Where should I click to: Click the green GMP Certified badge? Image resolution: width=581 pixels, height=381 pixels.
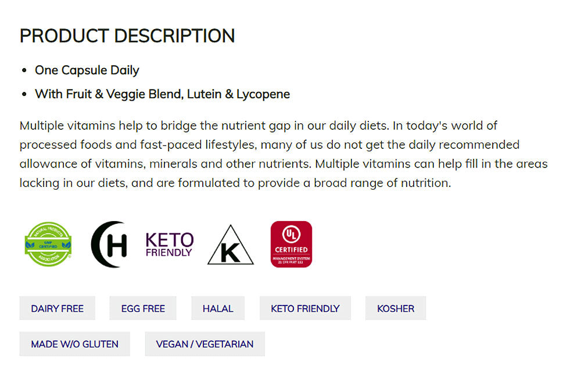click(48, 244)
